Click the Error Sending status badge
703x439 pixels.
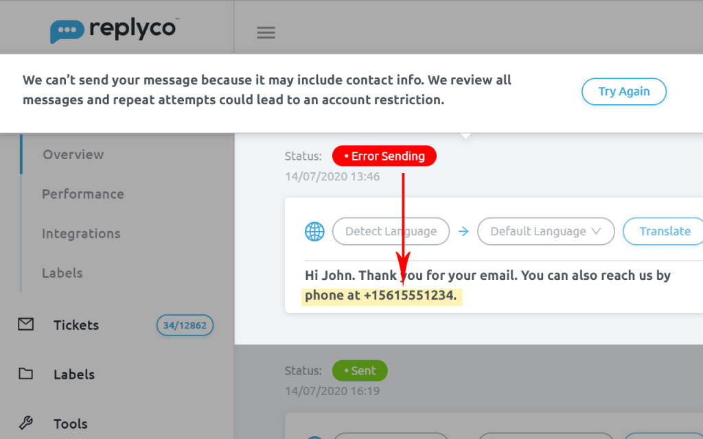[384, 156]
